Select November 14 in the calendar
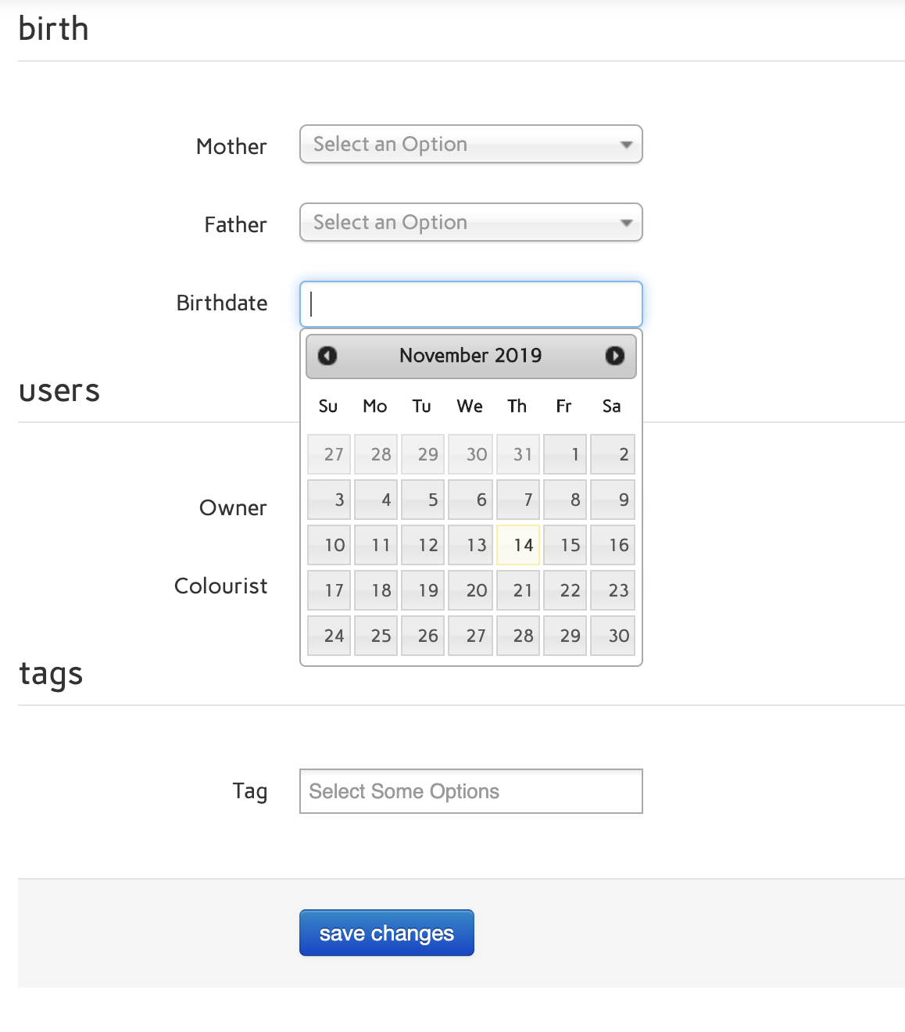Image resolution: width=905 pixels, height=1032 pixels. pos(518,545)
